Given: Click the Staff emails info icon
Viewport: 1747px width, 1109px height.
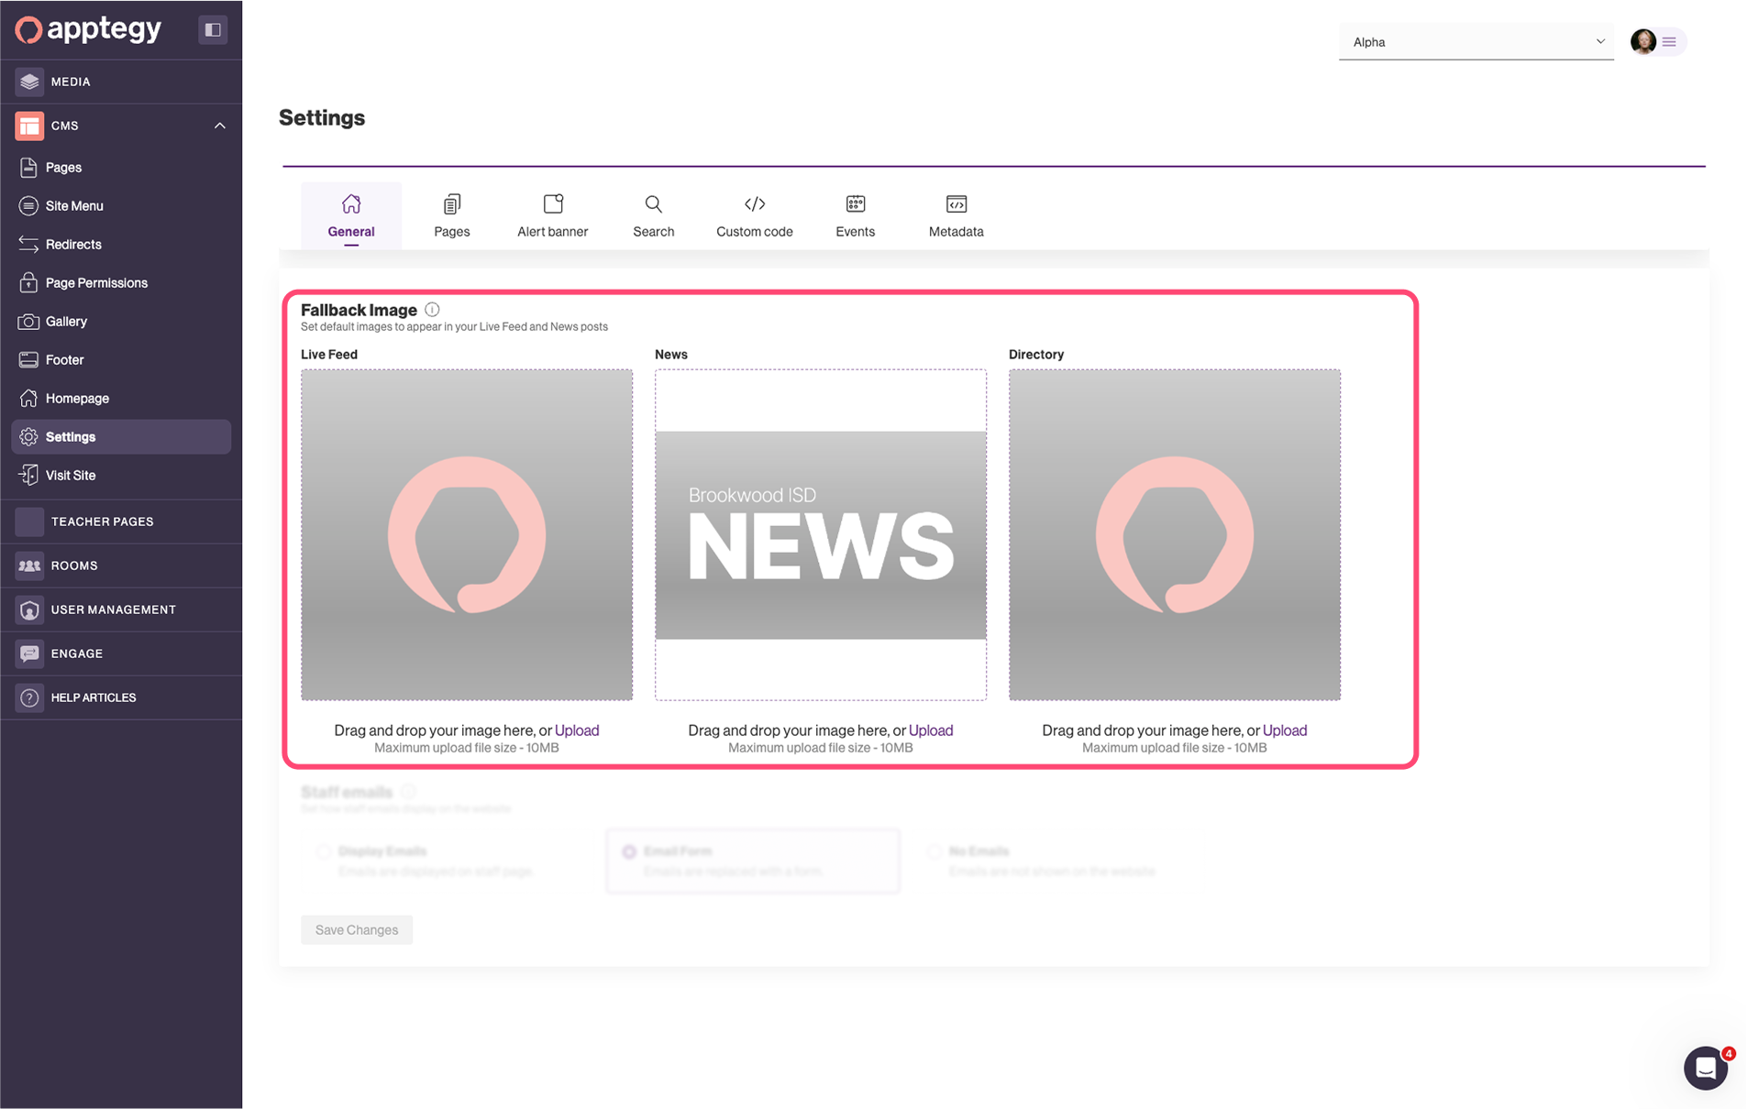Looking at the screenshot, I should click(408, 792).
